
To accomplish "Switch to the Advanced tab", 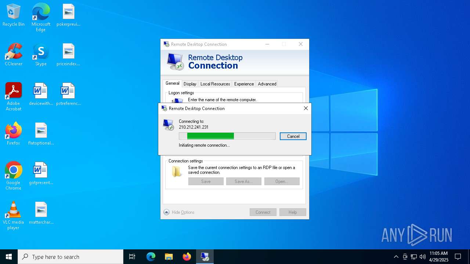I will click(267, 84).
